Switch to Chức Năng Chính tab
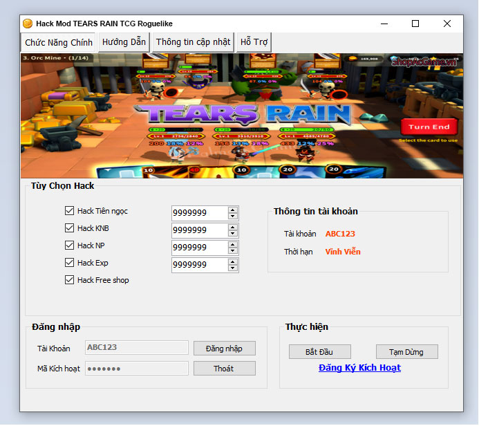 tap(58, 42)
